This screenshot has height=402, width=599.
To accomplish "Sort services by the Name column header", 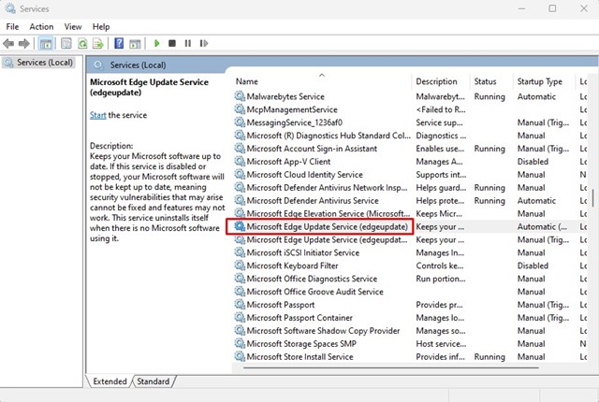I will click(247, 81).
